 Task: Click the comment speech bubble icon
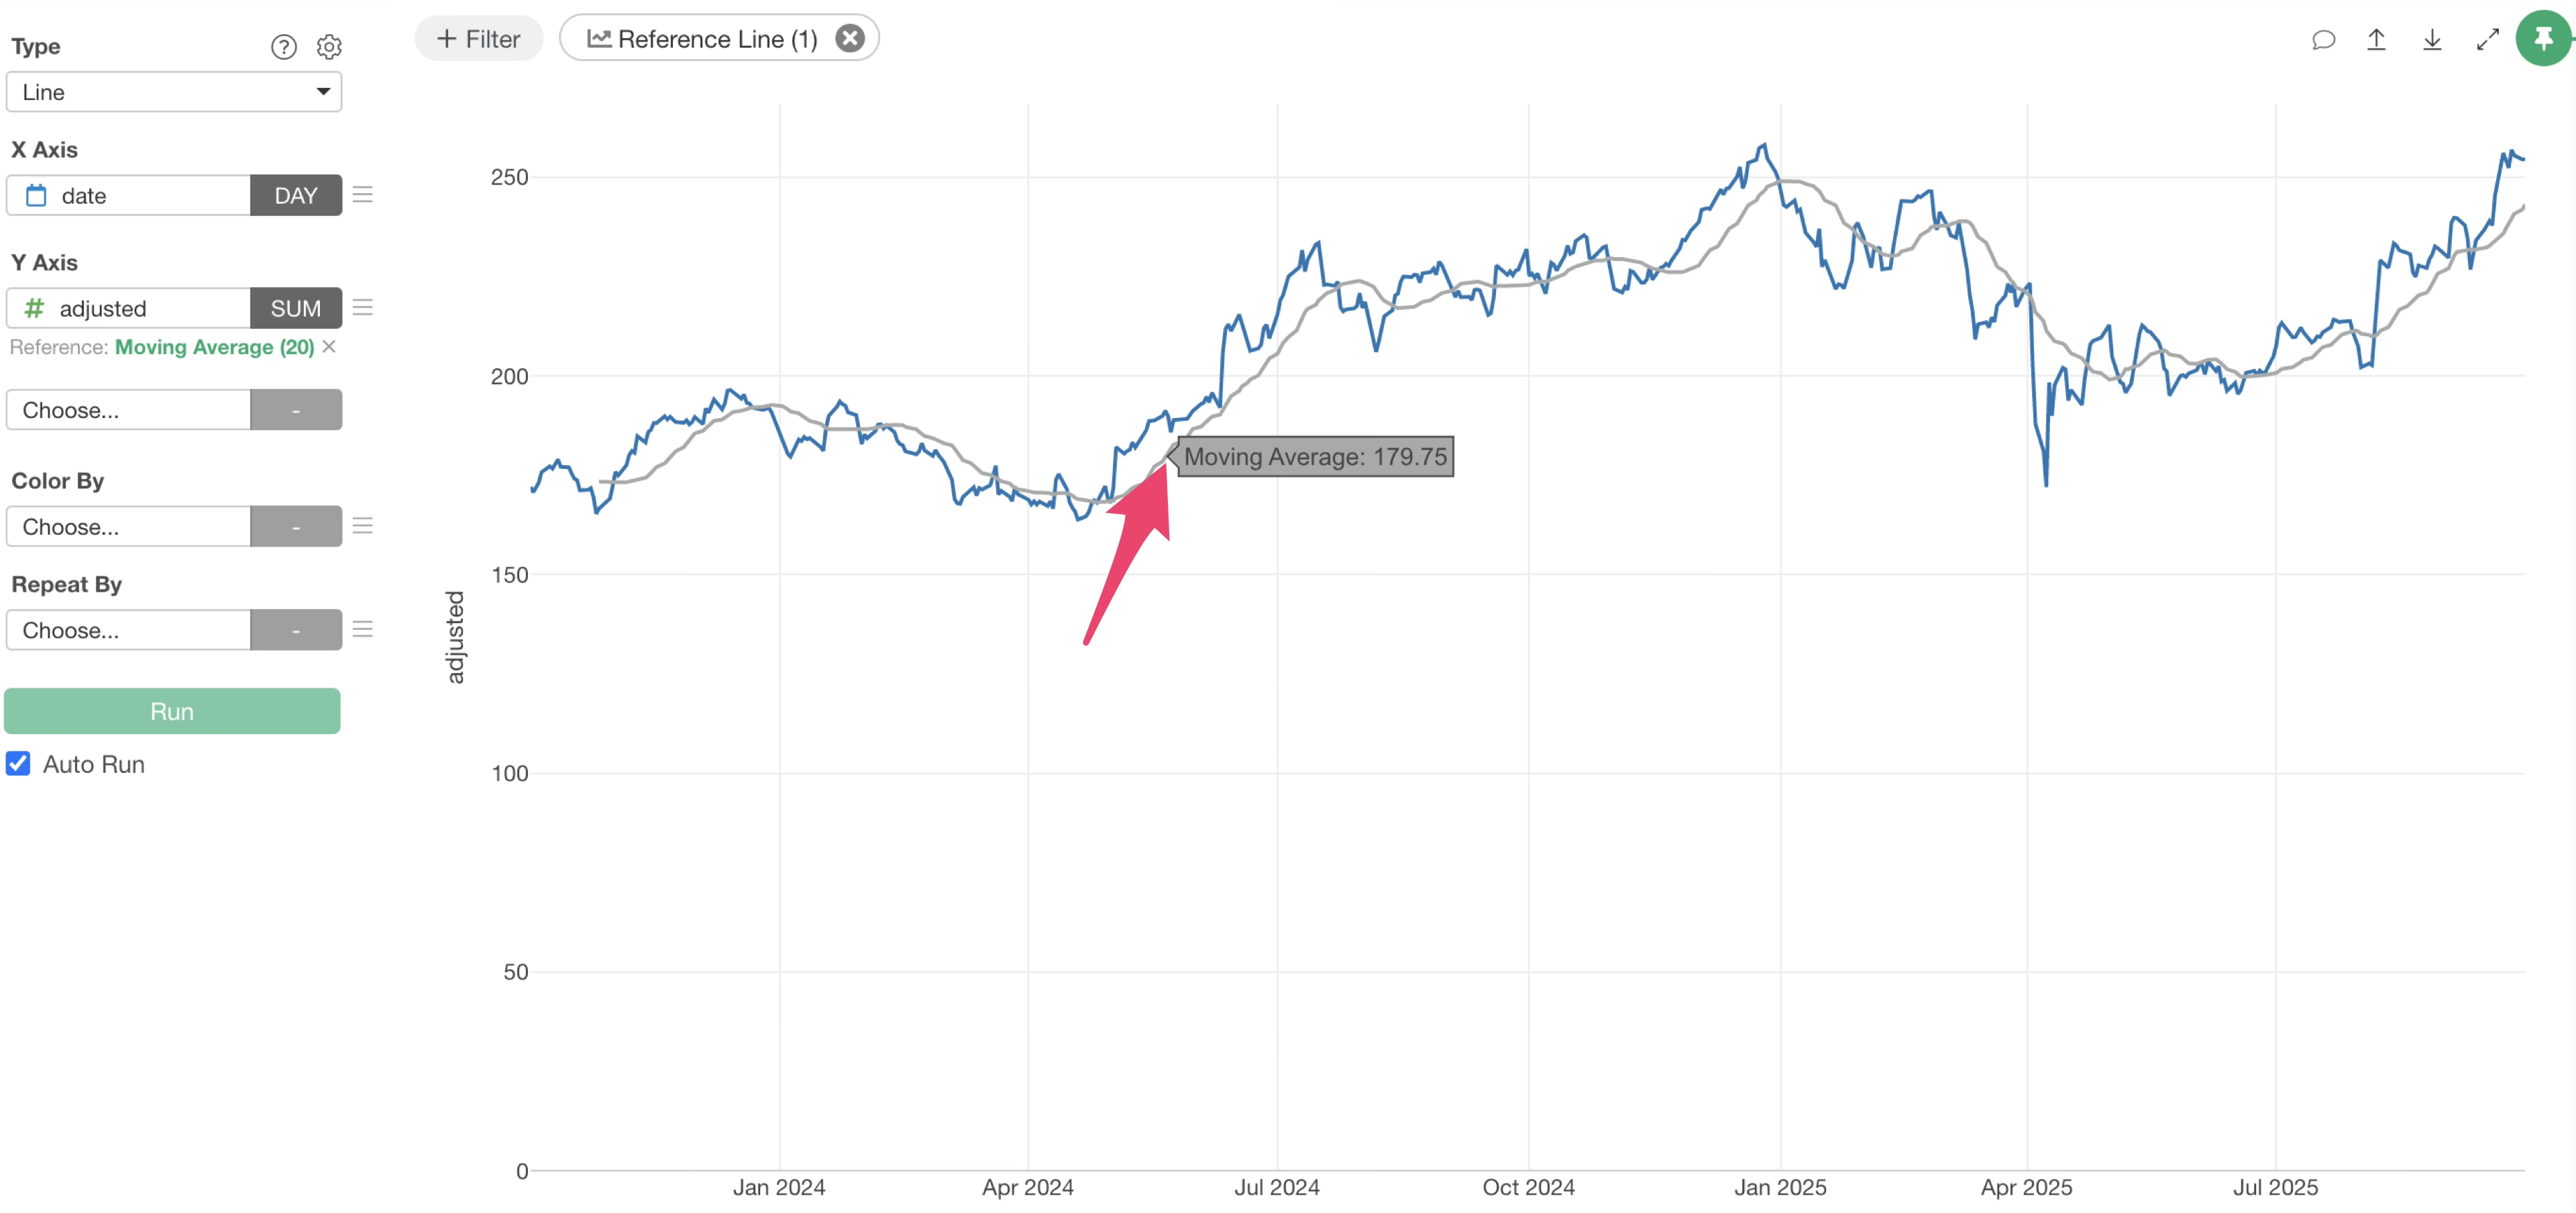[x=2323, y=40]
